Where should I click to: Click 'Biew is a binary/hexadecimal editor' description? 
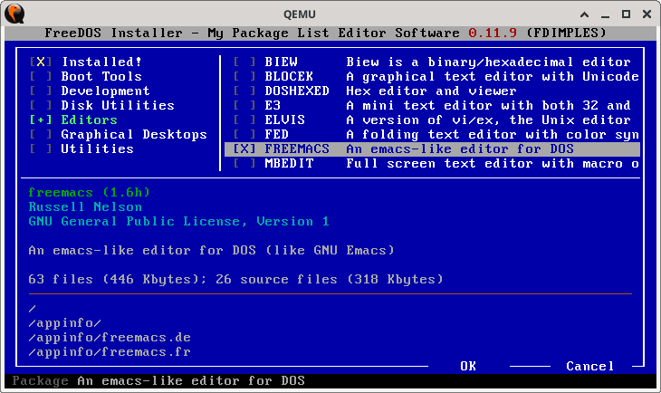coord(488,62)
